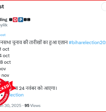Click the star inside the red stamp
Viewport: 106px width, 112px height.
[2, 95]
